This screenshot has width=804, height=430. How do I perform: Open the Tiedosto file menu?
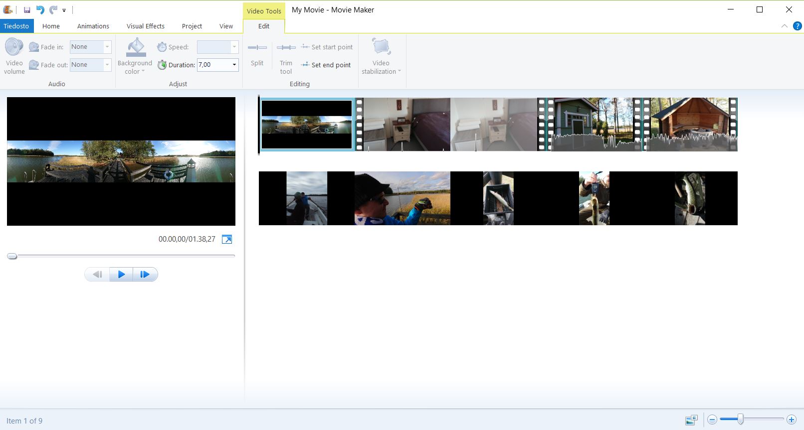(x=16, y=26)
